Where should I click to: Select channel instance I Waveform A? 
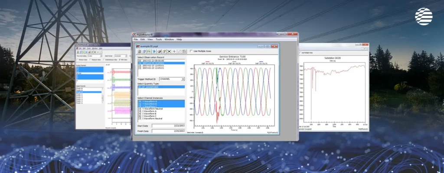click(x=161, y=111)
